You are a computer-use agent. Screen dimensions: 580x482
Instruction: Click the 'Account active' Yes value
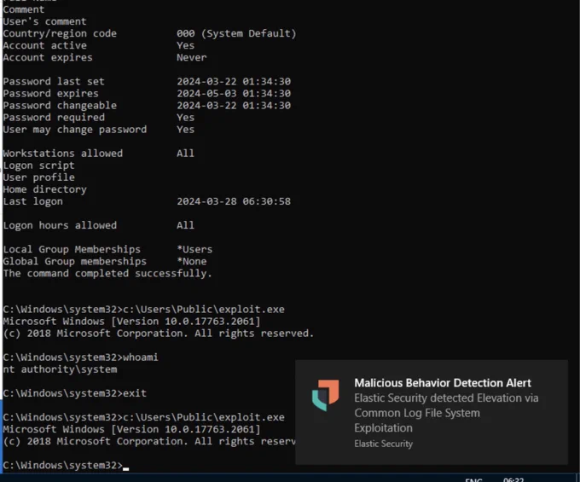click(185, 45)
